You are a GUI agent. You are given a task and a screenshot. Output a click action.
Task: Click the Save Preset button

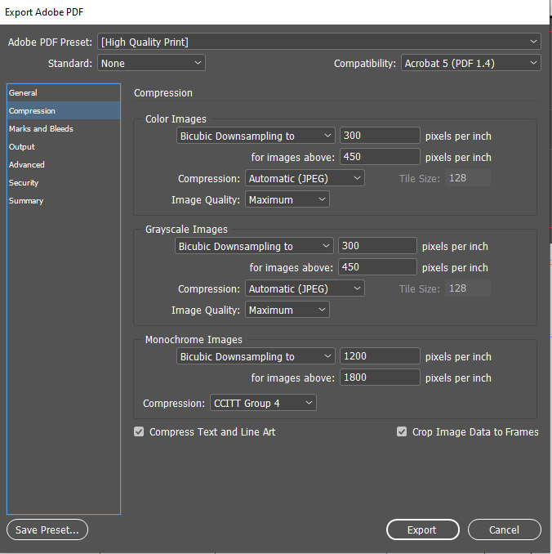click(x=47, y=529)
